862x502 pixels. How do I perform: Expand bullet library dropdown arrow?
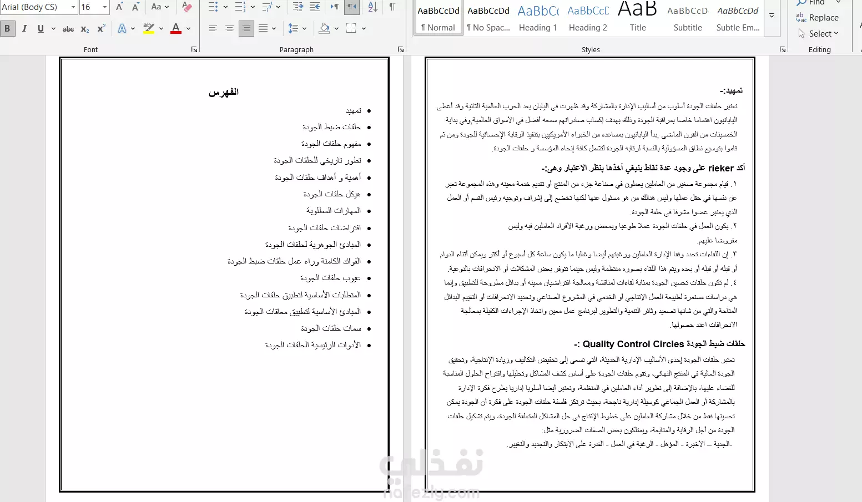(225, 7)
